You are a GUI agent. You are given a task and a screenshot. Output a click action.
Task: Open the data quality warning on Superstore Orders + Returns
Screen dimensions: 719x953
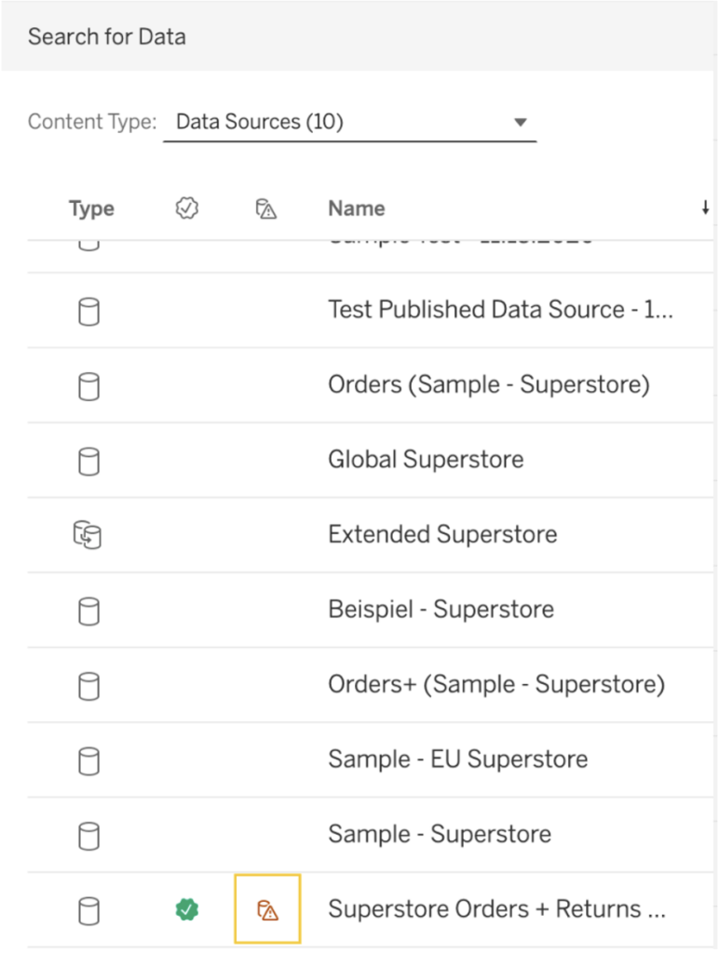coord(267,909)
